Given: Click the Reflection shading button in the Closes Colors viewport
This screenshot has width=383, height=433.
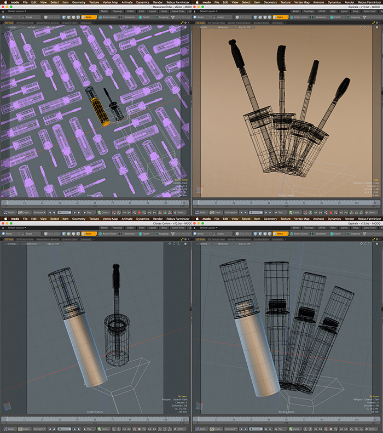Looking at the screenshot, I should [x=32, y=243].
